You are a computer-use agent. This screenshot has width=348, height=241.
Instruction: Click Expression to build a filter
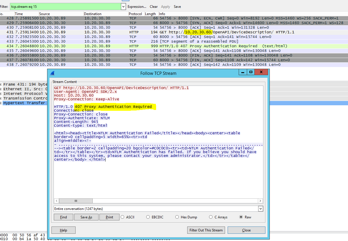click(137, 6)
